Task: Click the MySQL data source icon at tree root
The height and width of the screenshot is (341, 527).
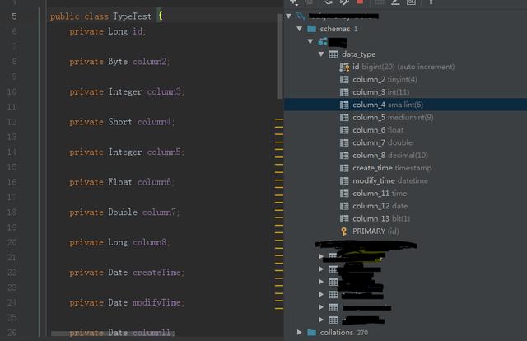Action: (x=301, y=16)
